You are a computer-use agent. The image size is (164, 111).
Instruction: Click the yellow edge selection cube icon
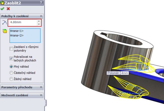(4, 31)
